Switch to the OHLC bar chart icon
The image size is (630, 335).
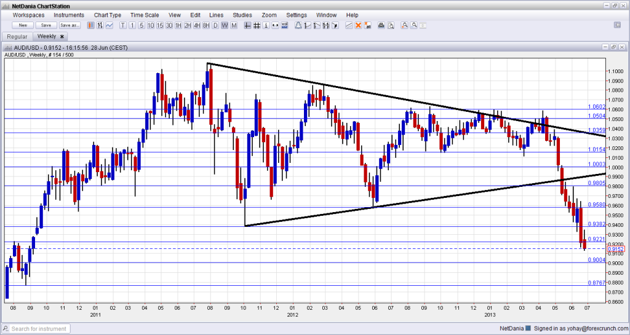[100, 25]
